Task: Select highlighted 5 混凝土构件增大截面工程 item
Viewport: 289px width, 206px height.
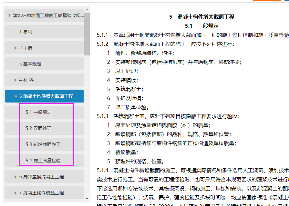Action: pos(46,96)
